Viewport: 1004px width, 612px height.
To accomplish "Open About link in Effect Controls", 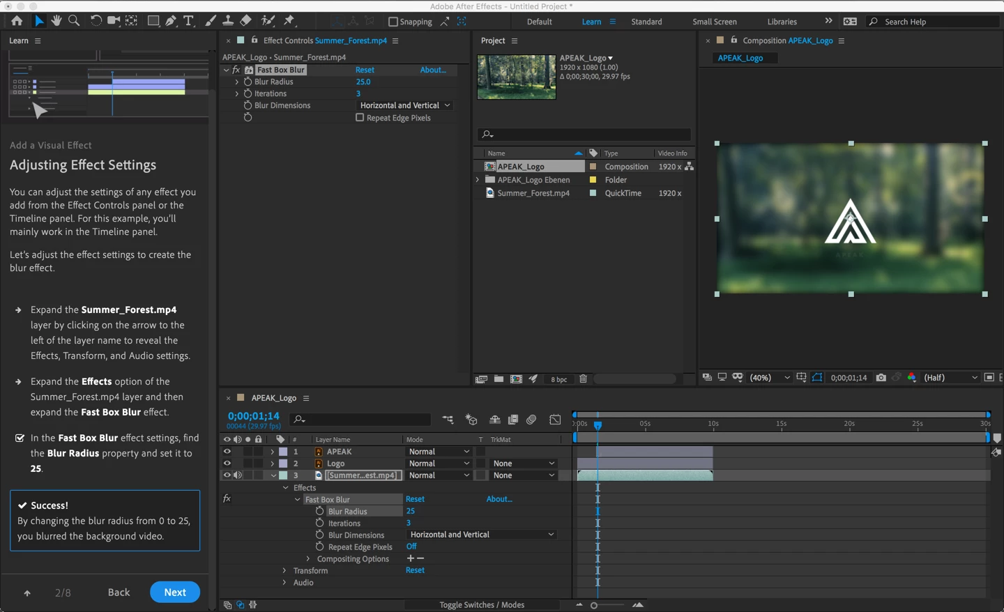I will [x=433, y=70].
